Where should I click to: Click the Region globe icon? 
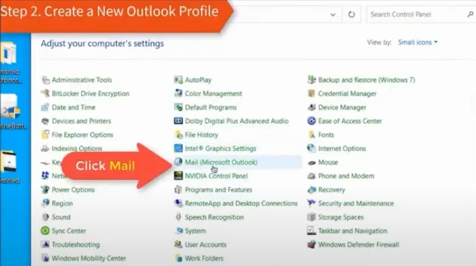45,203
